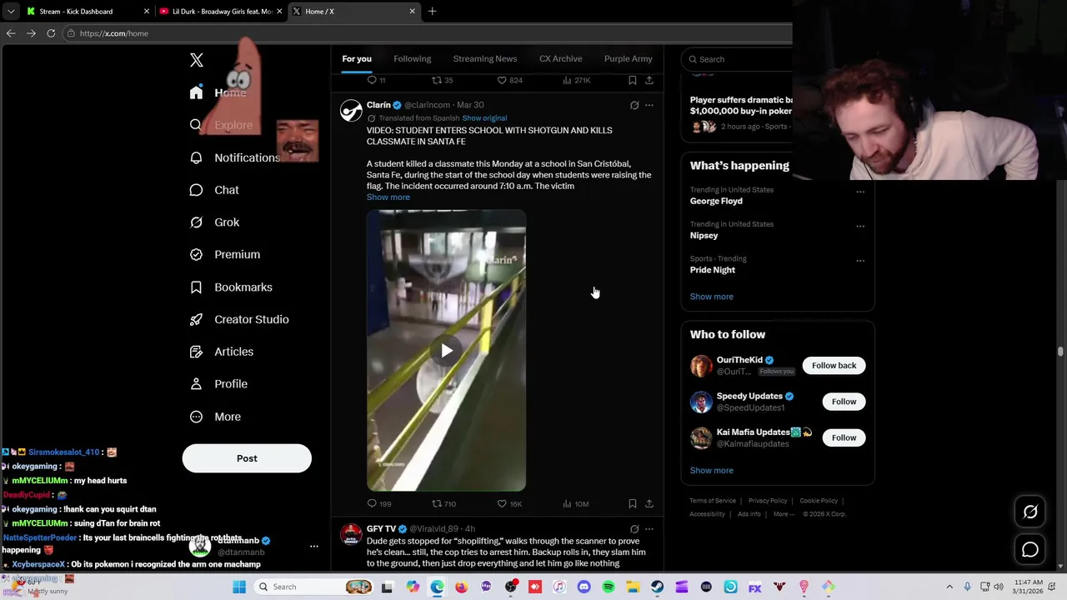Go to Profile in the sidebar
The width and height of the screenshot is (1067, 600).
[219, 384]
